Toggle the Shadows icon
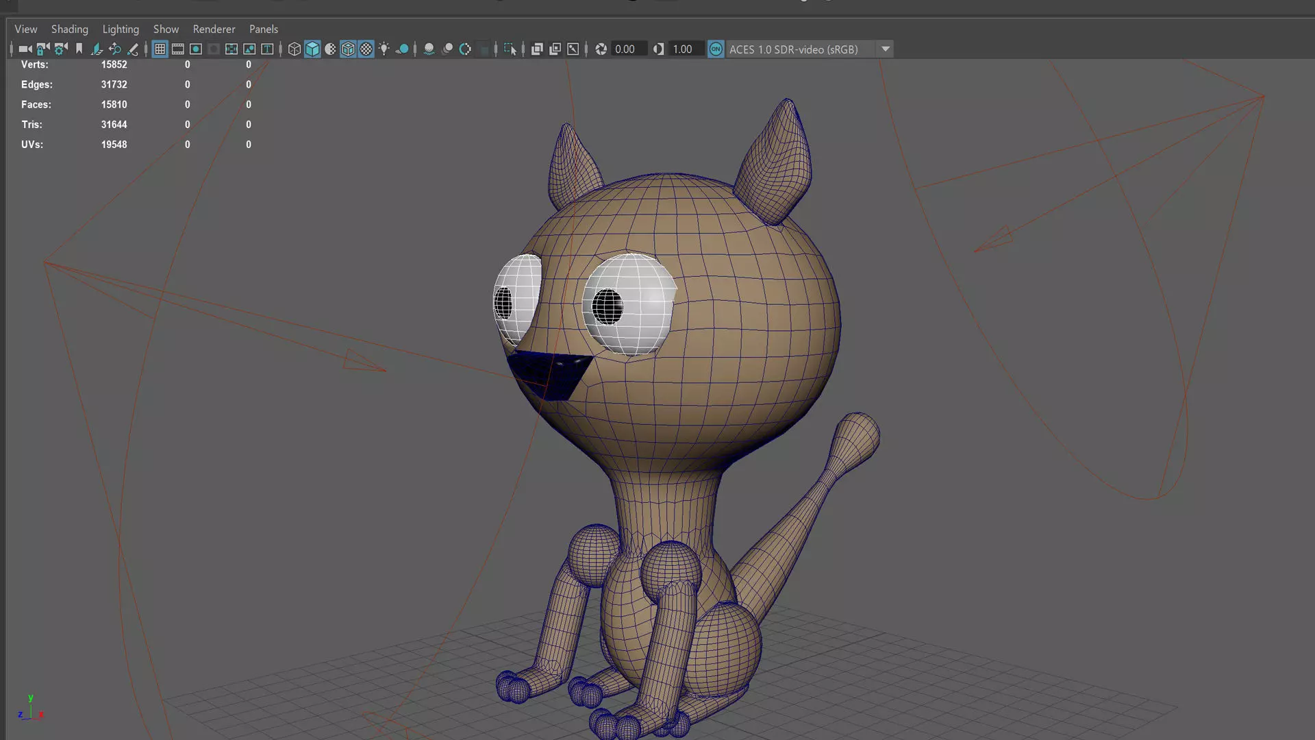Image resolution: width=1315 pixels, height=740 pixels. click(403, 49)
